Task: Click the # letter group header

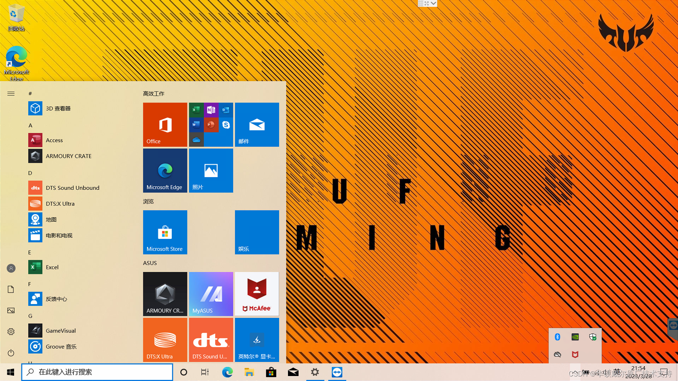Action: tap(30, 94)
